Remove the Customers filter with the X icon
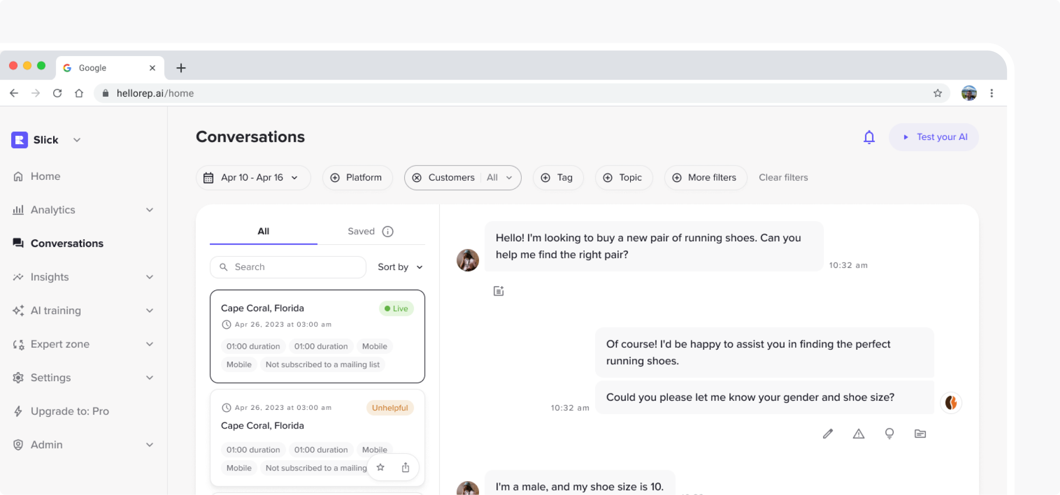This screenshot has width=1060, height=495. (x=417, y=178)
